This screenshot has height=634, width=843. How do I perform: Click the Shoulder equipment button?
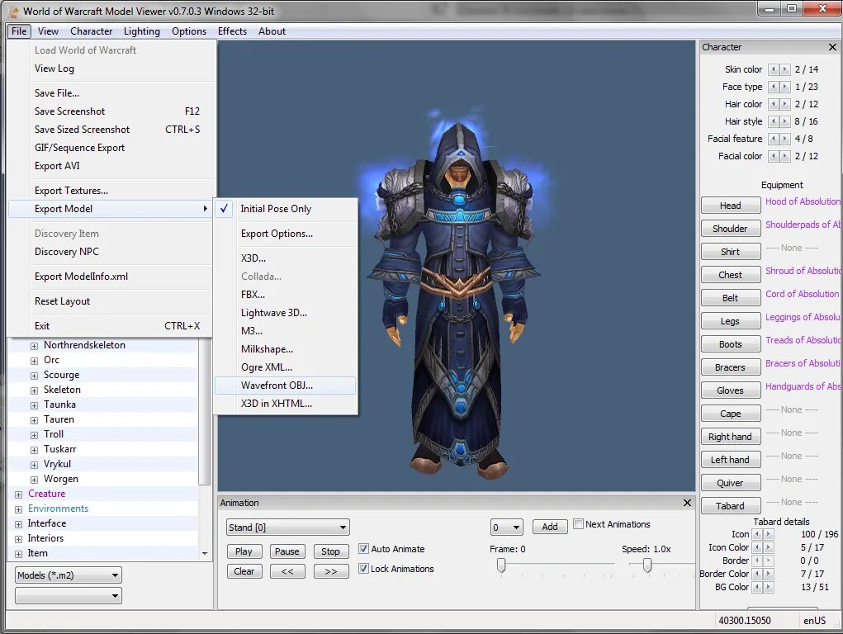pyautogui.click(x=731, y=229)
